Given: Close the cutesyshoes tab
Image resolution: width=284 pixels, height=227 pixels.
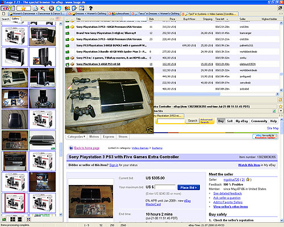Looking at the screenshot, I should click(x=110, y=14).
